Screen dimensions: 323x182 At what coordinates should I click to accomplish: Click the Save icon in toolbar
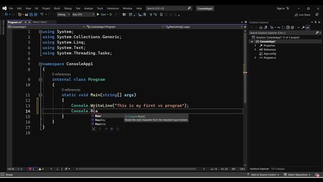coord(31,15)
